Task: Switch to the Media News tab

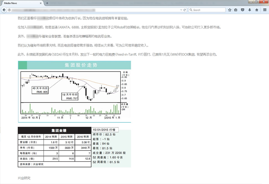Action: click(19, 3)
